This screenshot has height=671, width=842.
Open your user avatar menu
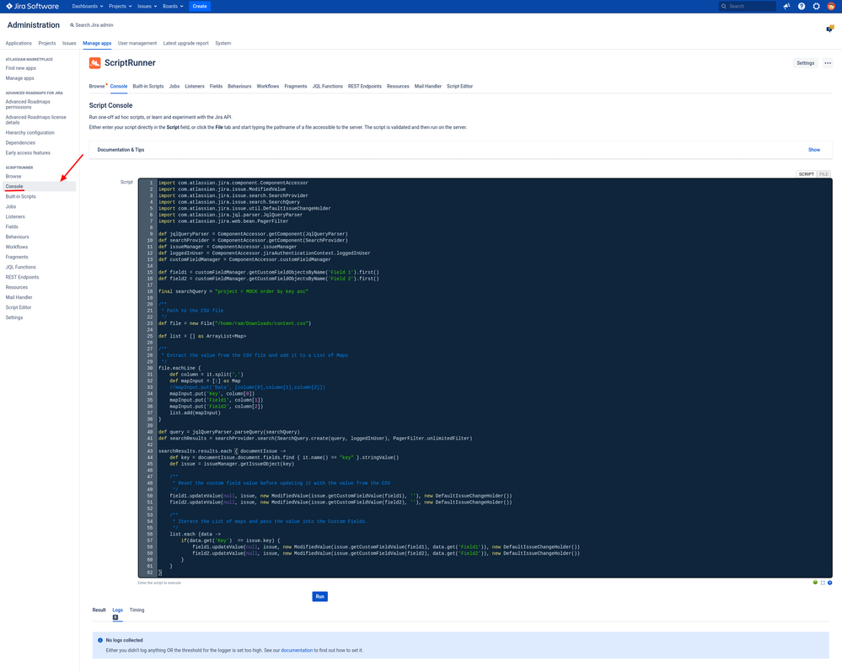pyautogui.click(x=830, y=6)
